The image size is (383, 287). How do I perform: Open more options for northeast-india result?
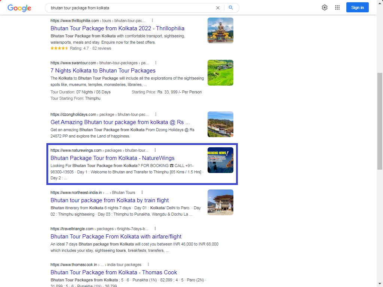pos(142,192)
